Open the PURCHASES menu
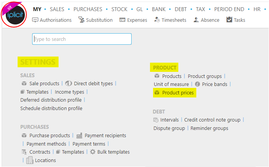Image resolution: width=269 pixels, height=167 pixels. pos(88,9)
